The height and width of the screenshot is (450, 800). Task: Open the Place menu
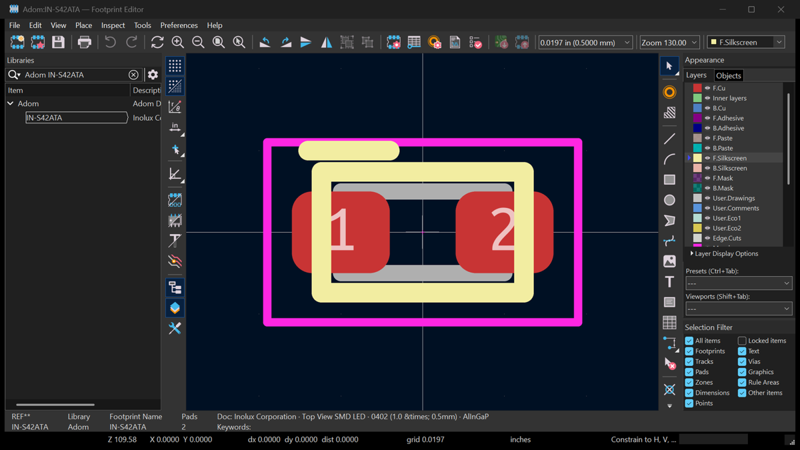[x=83, y=25]
